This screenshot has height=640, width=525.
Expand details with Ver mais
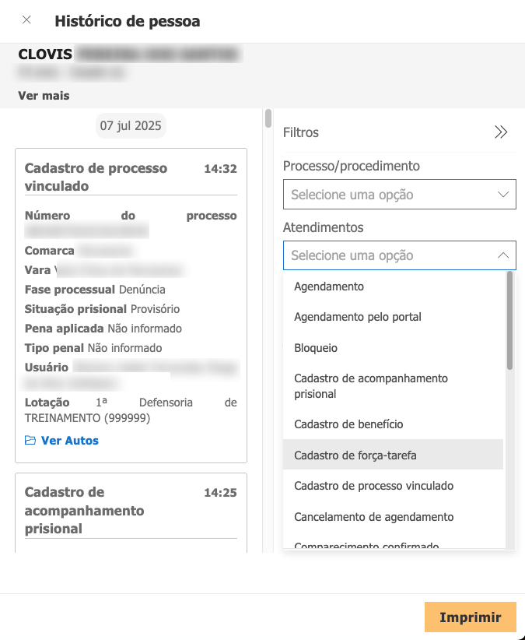tap(44, 96)
